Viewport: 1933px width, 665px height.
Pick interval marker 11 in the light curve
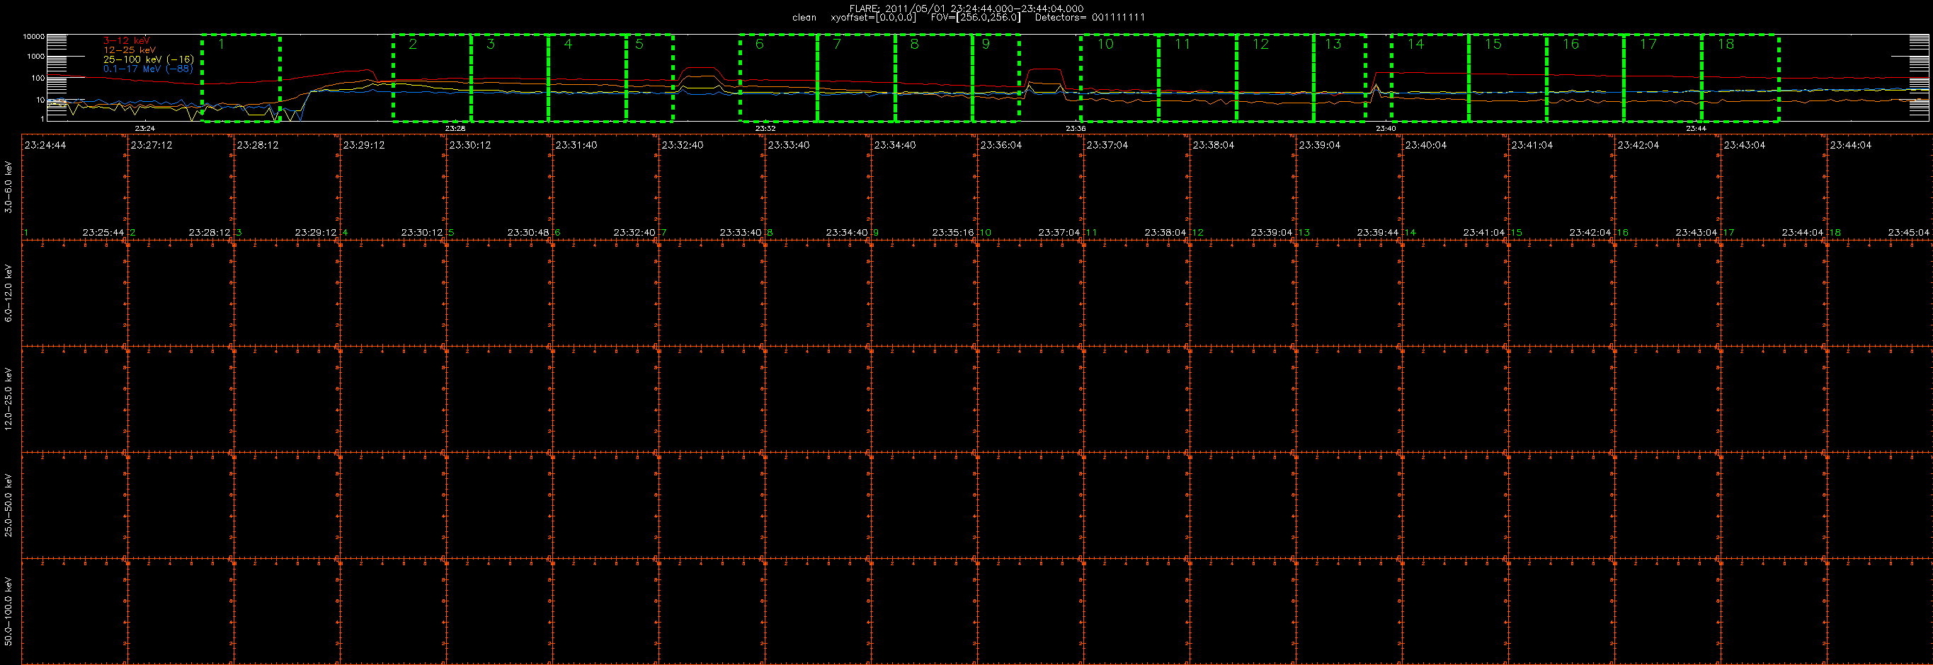click(1183, 45)
